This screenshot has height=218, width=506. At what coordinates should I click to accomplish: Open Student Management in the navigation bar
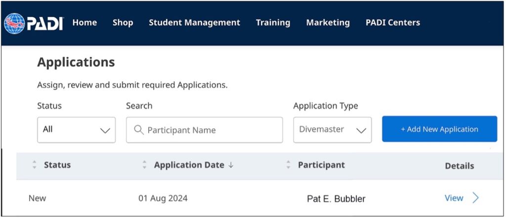click(x=194, y=23)
